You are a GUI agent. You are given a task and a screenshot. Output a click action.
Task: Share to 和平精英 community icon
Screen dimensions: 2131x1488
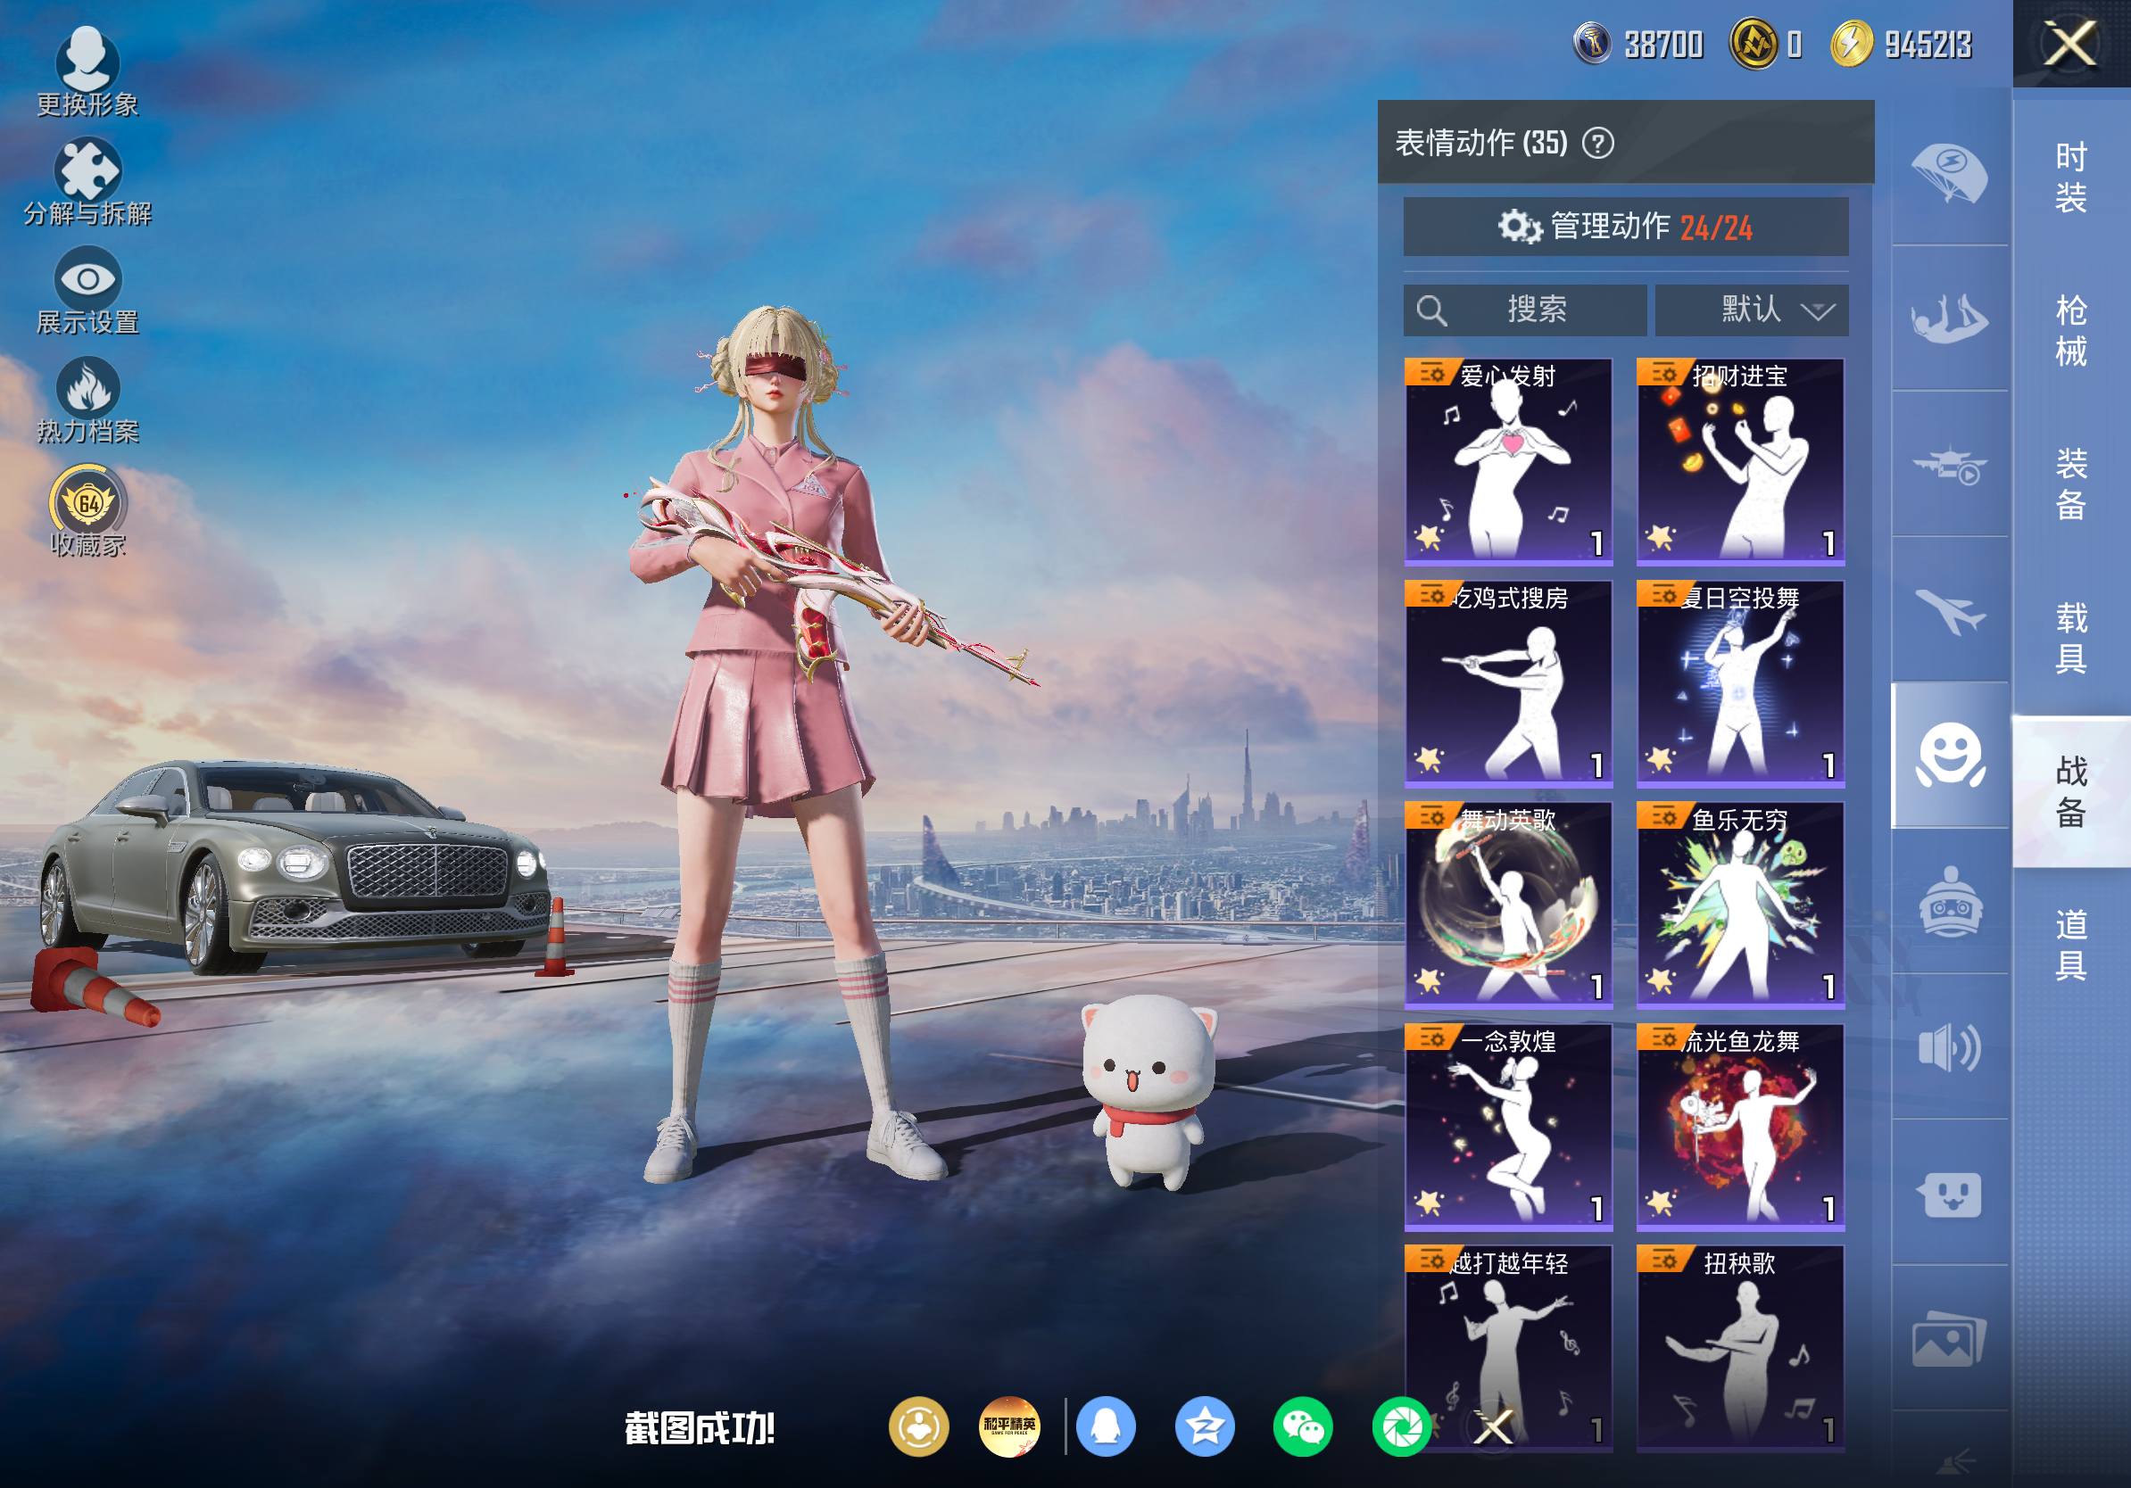pyautogui.click(x=1010, y=1426)
